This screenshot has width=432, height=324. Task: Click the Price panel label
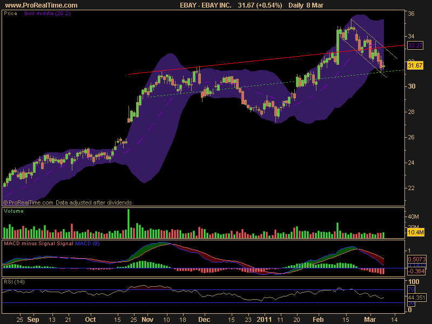[x=10, y=13]
